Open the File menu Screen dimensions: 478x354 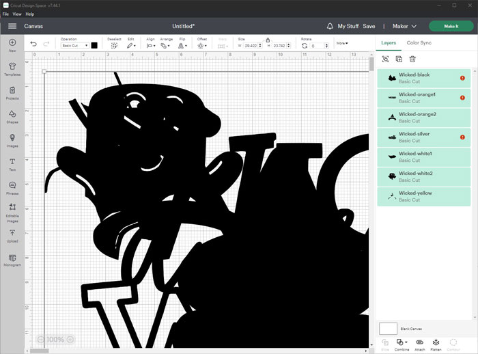tap(5, 14)
